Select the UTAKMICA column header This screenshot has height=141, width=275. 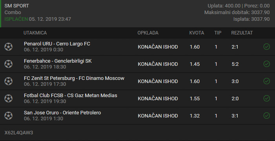point(35,33)
